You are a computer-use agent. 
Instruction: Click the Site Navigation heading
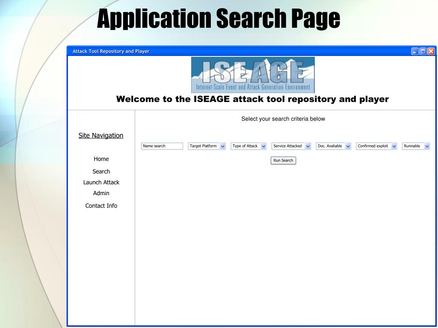[101, 135]
